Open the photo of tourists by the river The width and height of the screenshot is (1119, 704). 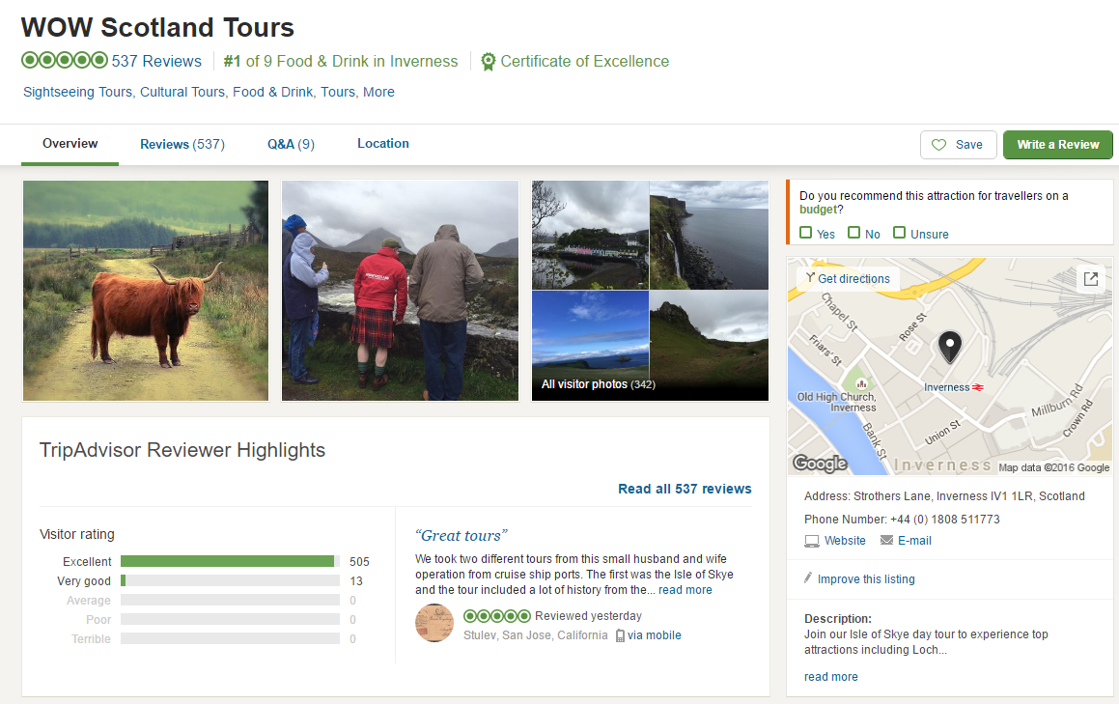tap(401, 291)
